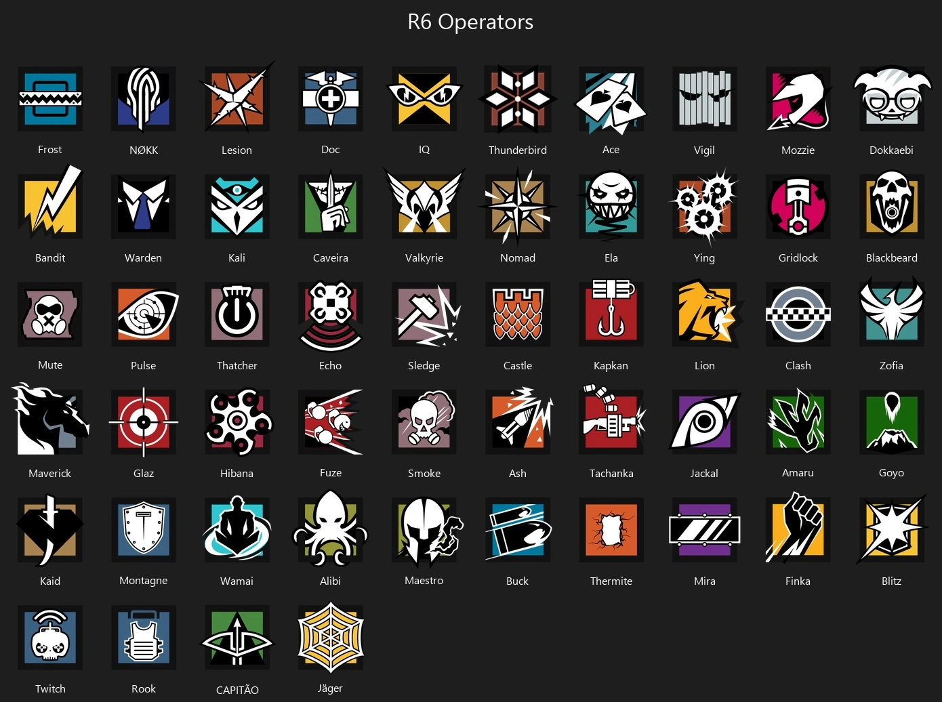The image size is (942, 702).
Task: Select the Thermite breach icon
Action: (x=611, y=529)
